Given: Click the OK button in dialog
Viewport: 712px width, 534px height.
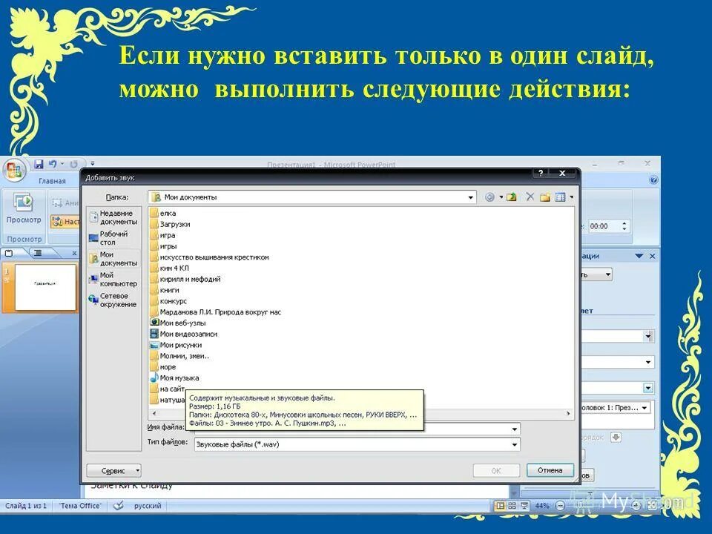Looking at the screenshot, I should point(496,471).
